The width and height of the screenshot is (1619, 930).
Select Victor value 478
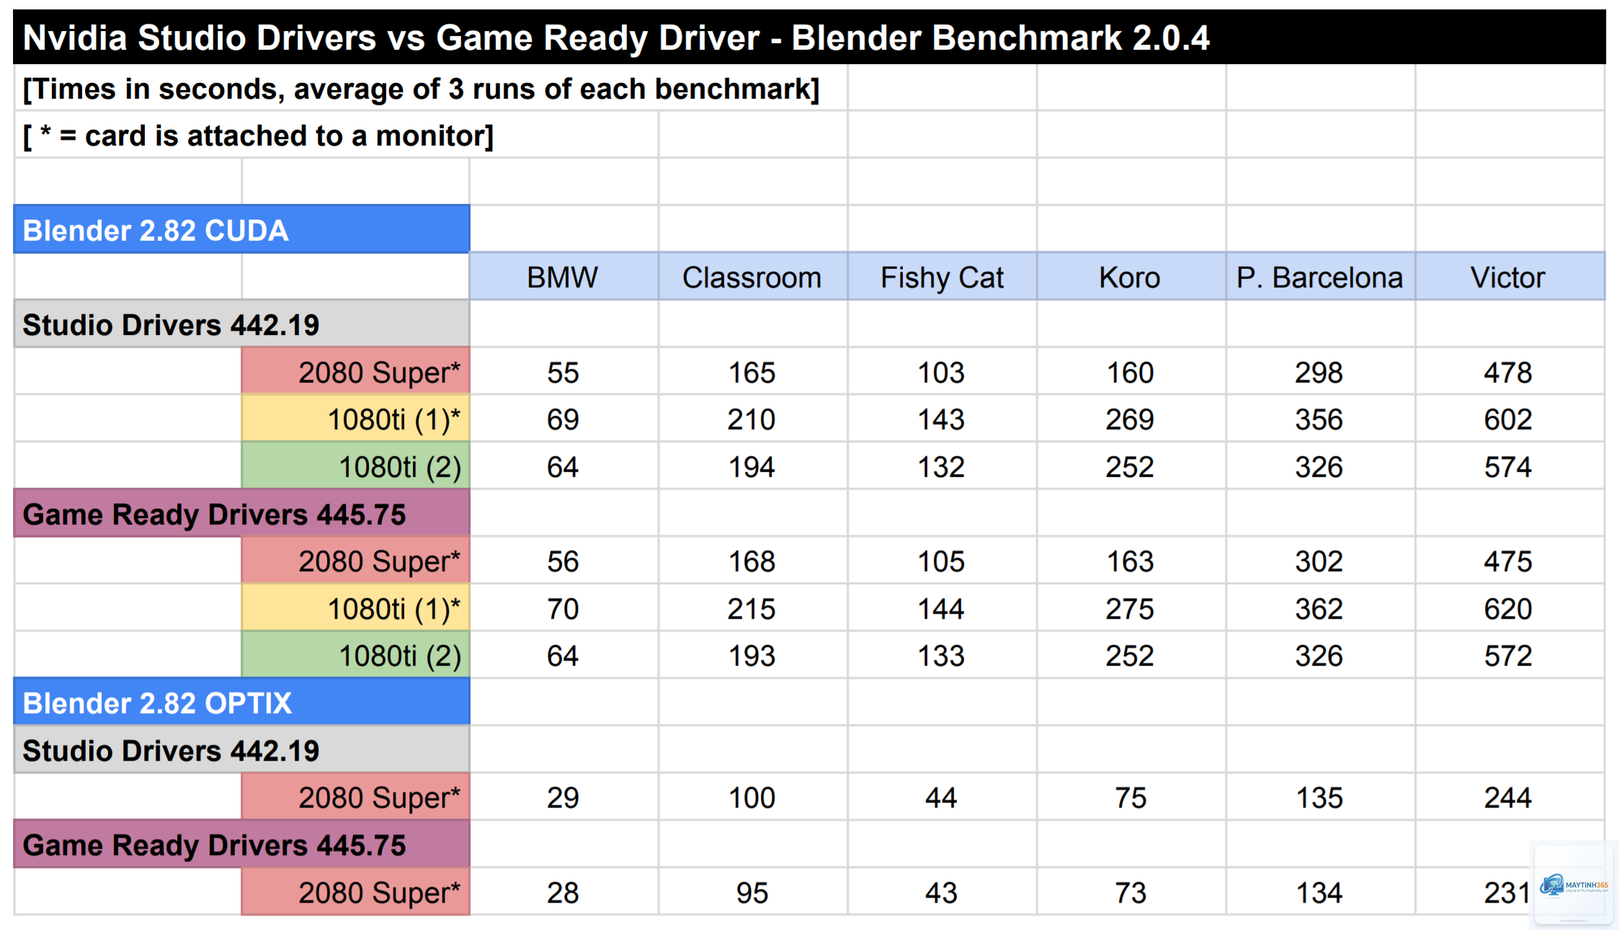click(1509, 372)
